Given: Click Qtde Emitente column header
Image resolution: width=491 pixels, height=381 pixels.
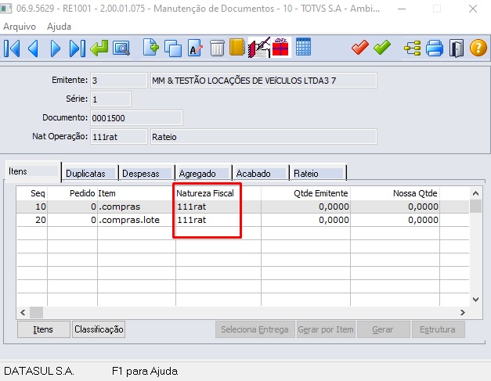Looking at the screenshot, I should pyautogui.click(x=305, y=193).
